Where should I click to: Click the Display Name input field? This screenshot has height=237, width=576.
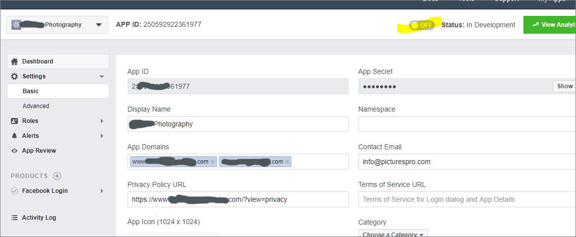pos(238,124)
